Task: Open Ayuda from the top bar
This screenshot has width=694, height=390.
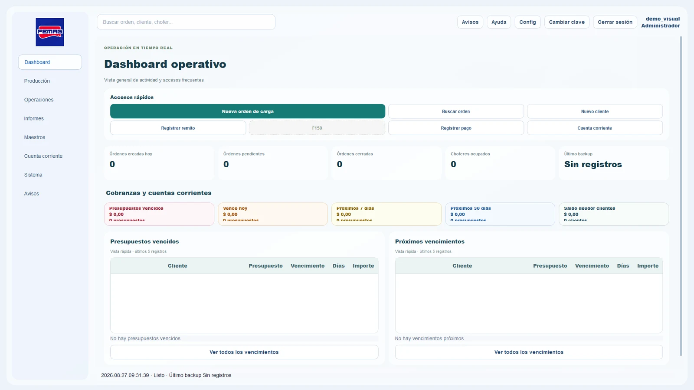Action: click(x=499, y=22)
